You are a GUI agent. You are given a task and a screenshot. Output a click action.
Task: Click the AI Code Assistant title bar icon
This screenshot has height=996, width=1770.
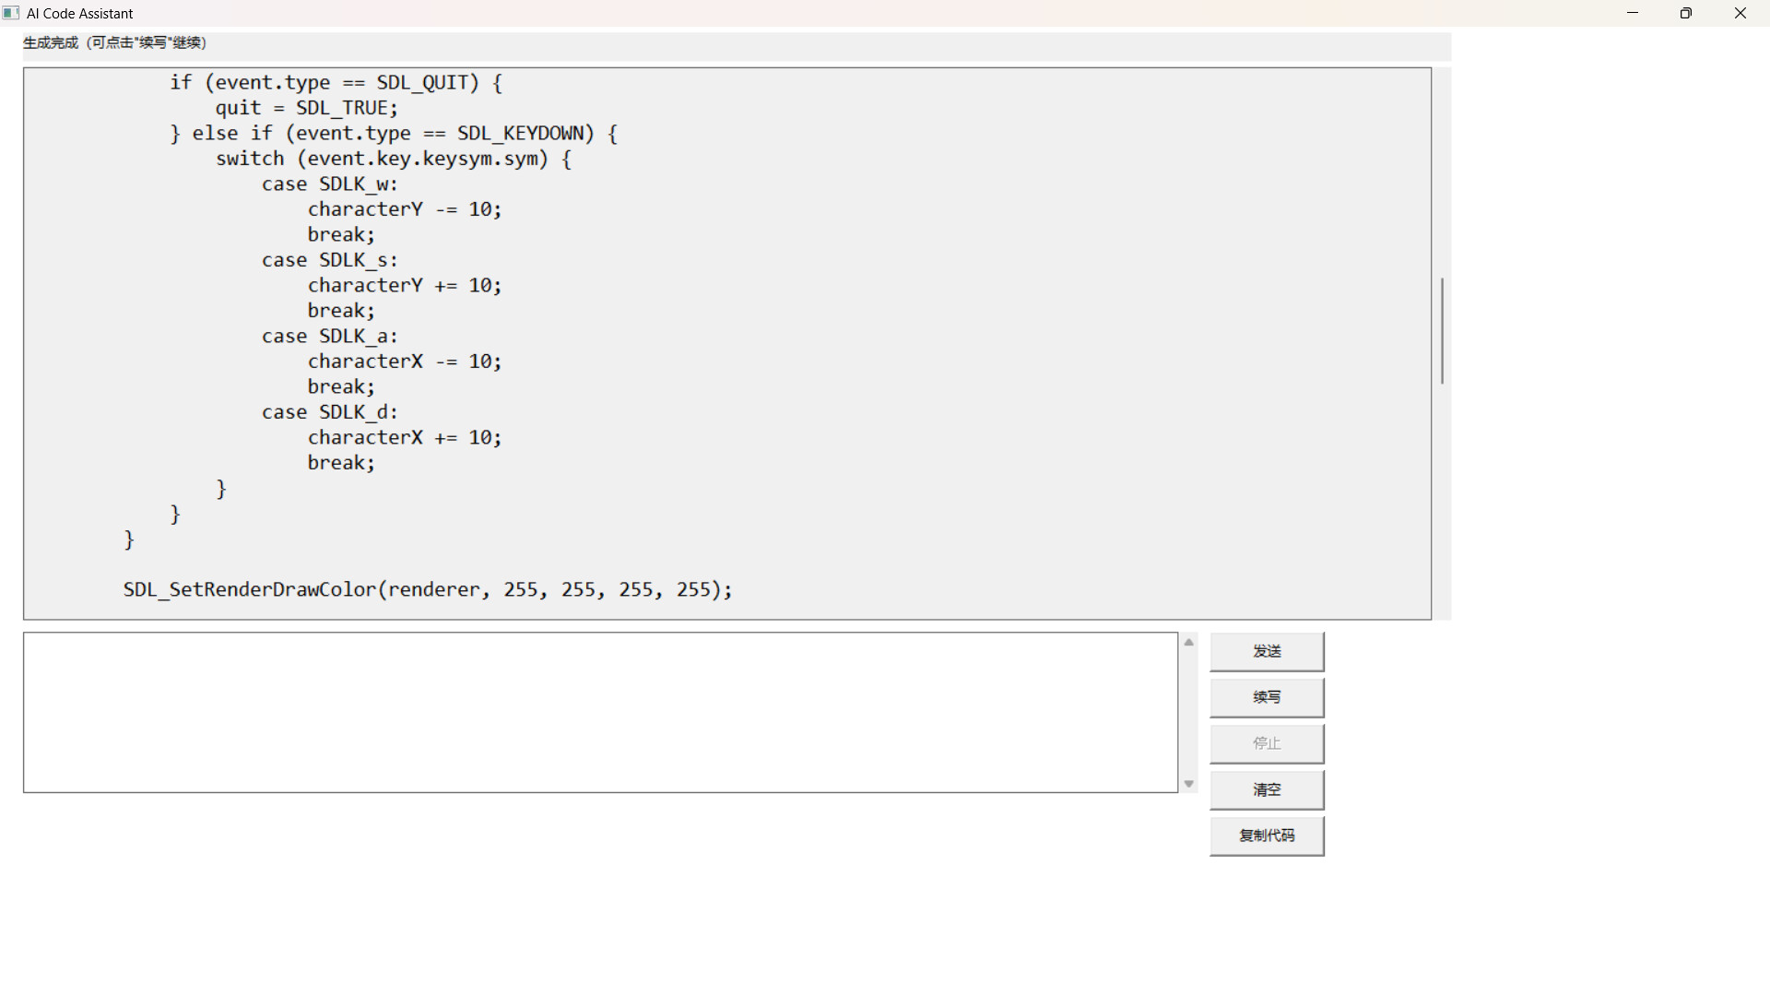(x=11, y=13)
